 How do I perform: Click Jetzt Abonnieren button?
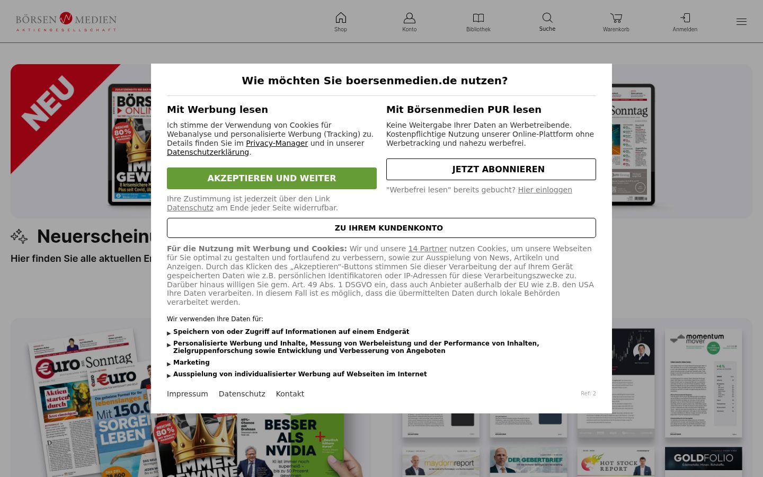point(491,169)
